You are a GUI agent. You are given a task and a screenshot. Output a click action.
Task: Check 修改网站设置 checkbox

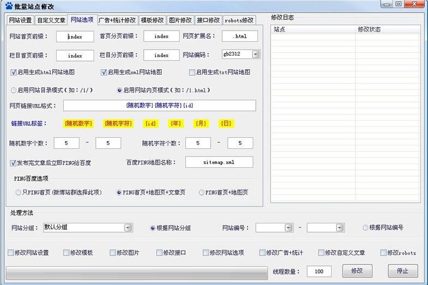pos(11,253)
